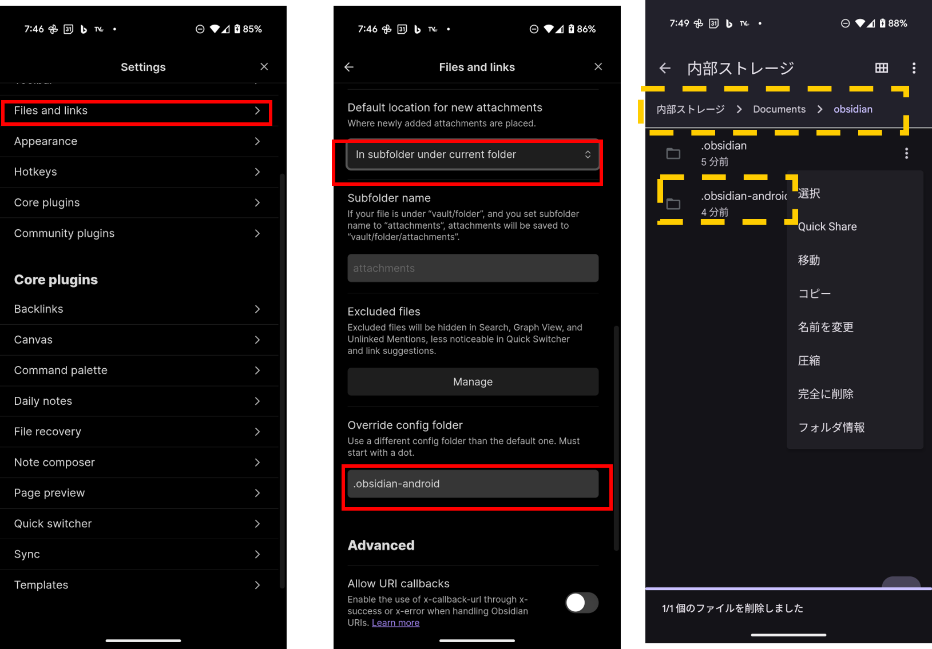
Task: Tap the .obsidian-android folder name
Action: tap(744, 196)
